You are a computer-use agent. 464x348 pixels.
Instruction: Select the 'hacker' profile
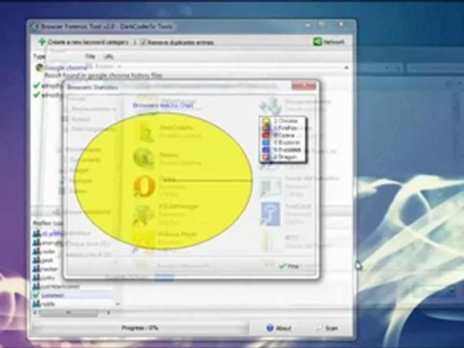click(49, 269)
